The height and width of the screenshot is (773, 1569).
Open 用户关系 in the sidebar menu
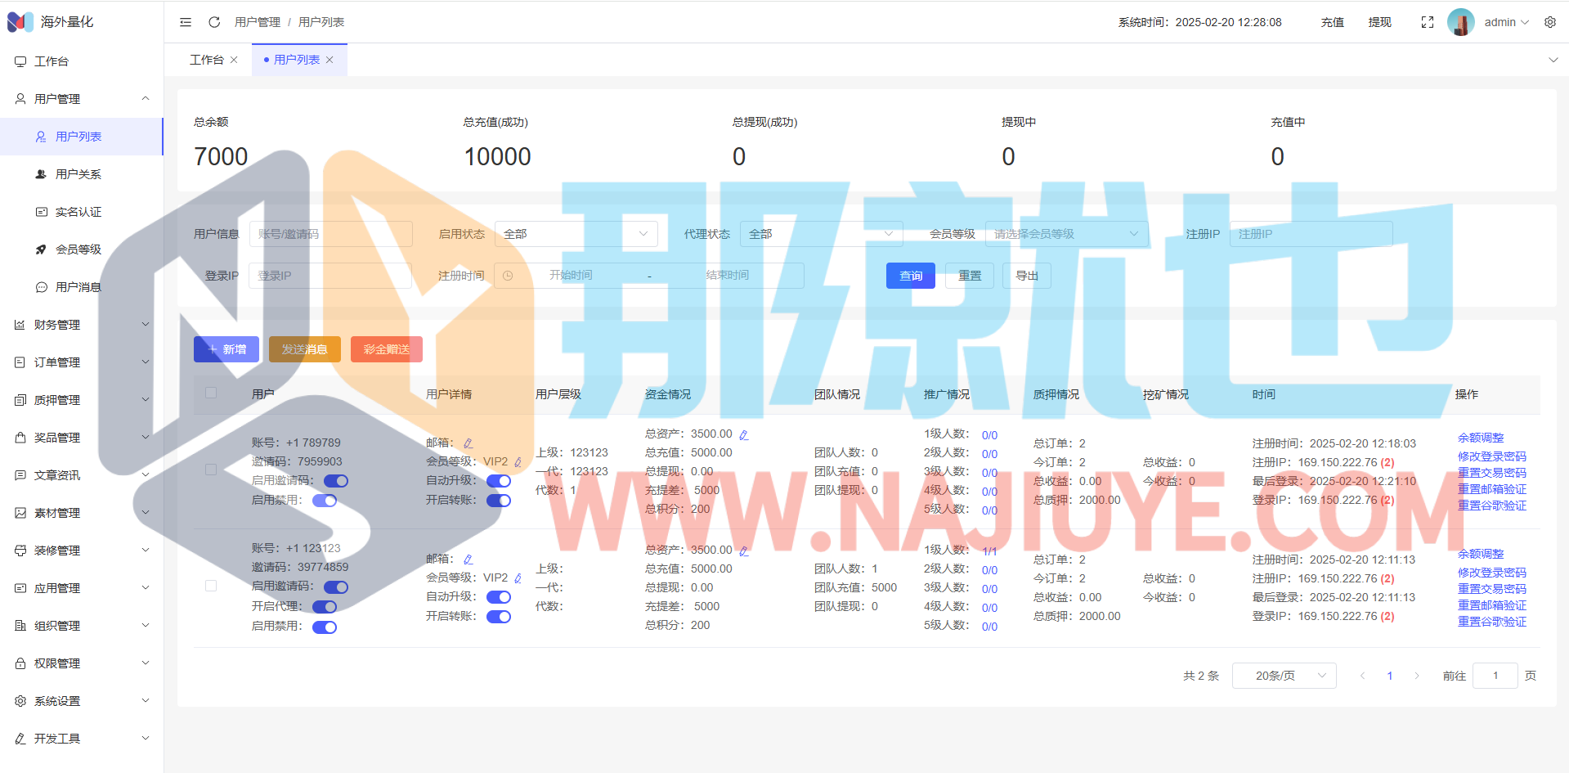(x=78, y=174)
